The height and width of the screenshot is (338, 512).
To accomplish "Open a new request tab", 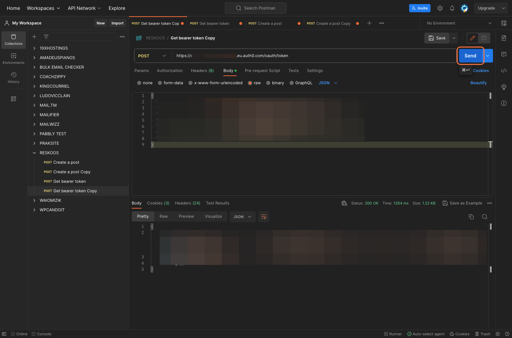I will tap(369, 23).
